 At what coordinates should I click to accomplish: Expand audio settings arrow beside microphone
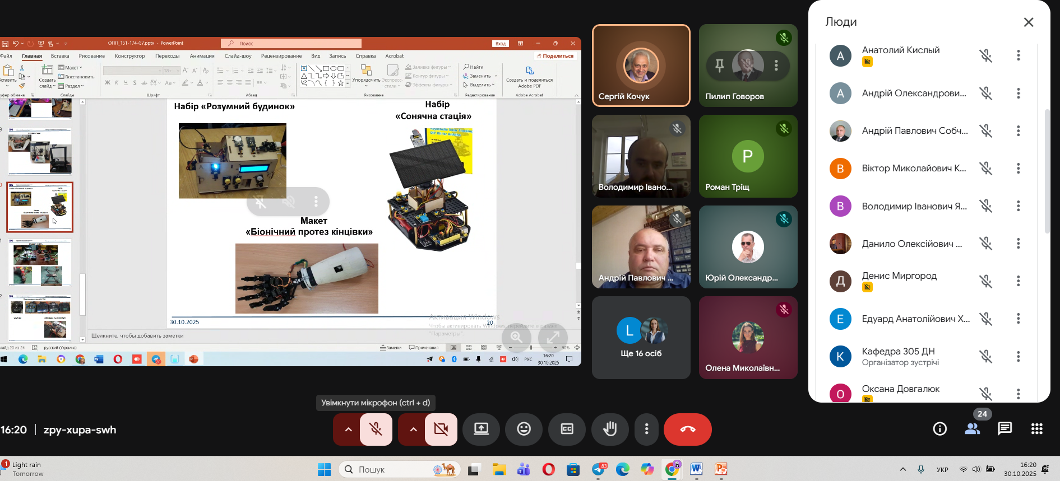click(348, 429)
